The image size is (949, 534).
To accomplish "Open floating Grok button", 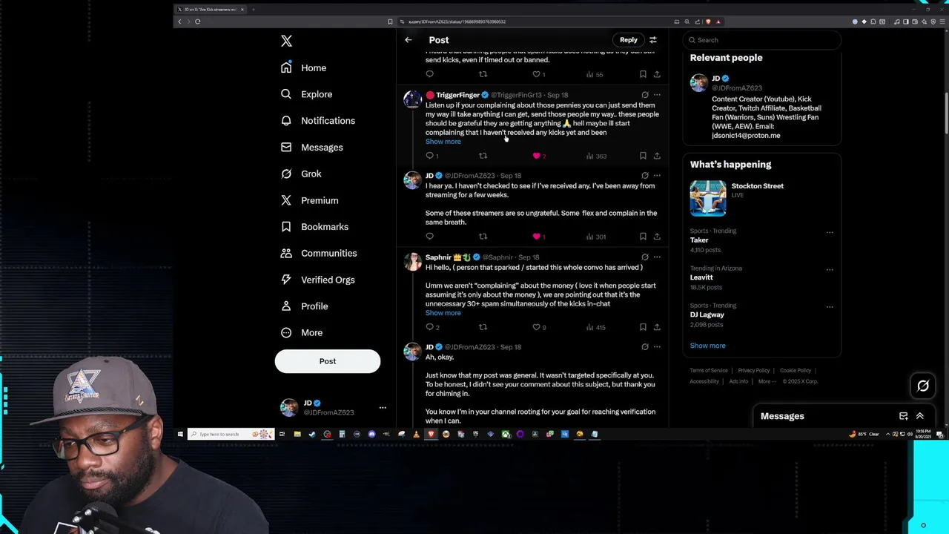I will pyautogui.click(x=923, y=386).
